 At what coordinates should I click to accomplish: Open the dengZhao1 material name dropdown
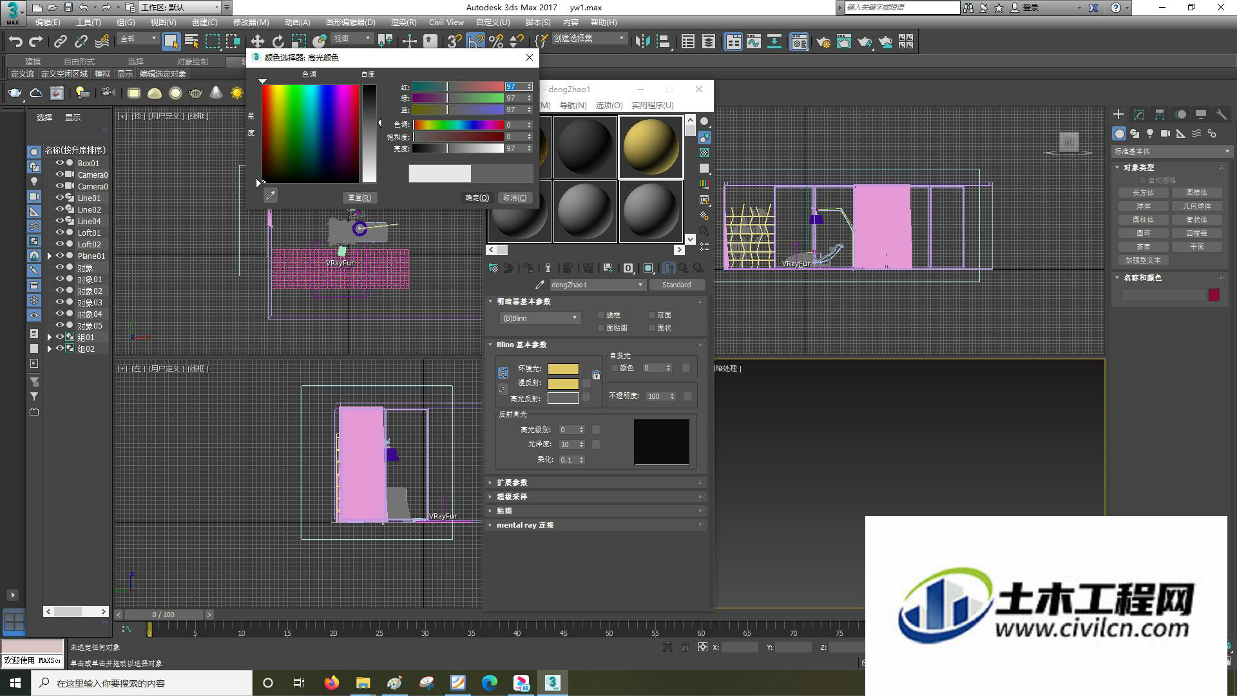point(597,285)
